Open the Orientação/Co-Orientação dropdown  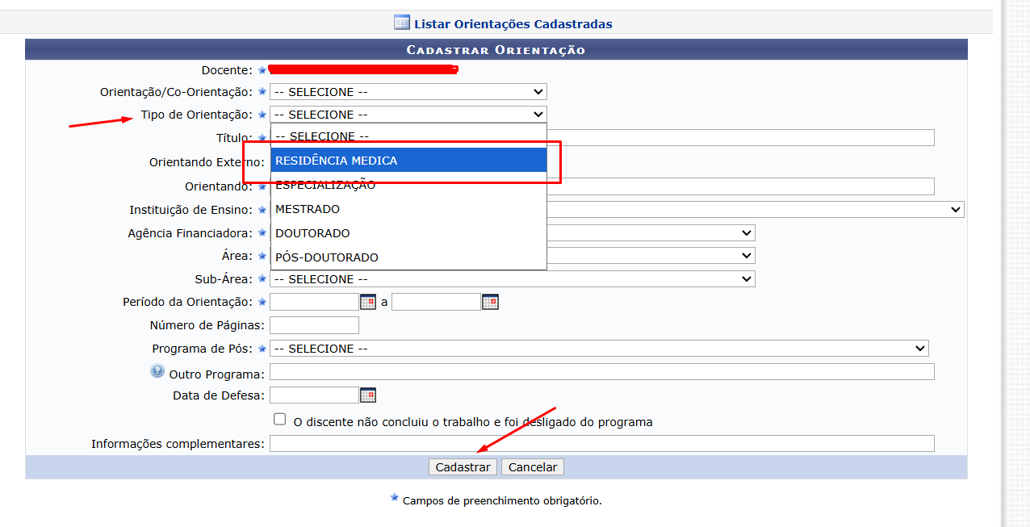pyautogui.click(x=408, y=92)
